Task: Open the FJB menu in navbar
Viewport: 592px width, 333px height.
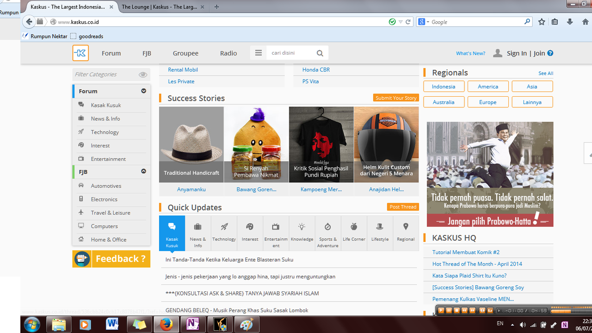Action: [147, 53]
